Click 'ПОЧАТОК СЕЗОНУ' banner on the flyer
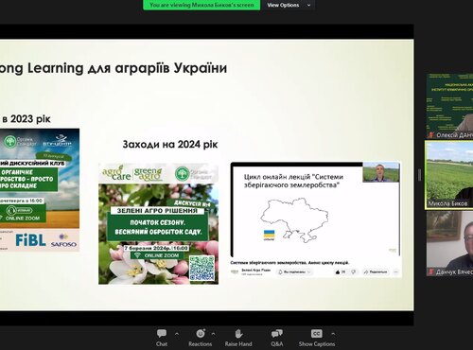 point(158,227)
